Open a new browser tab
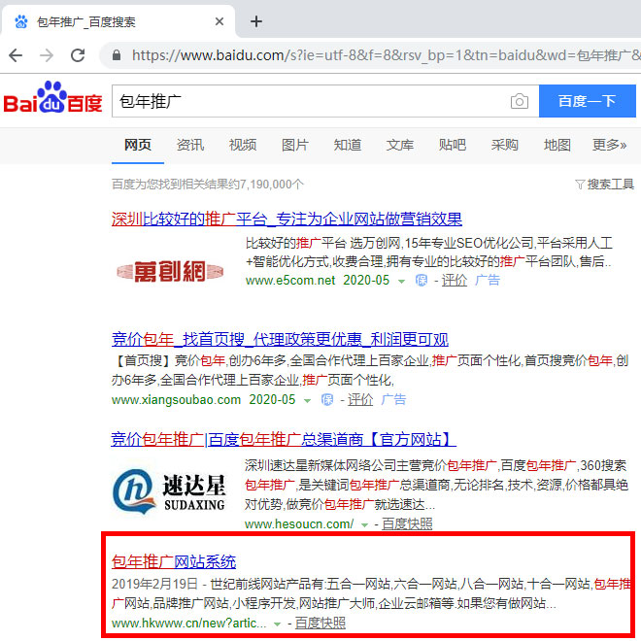Image resolution: width=641 pixels, height=641 pixels. click(256, 21)
